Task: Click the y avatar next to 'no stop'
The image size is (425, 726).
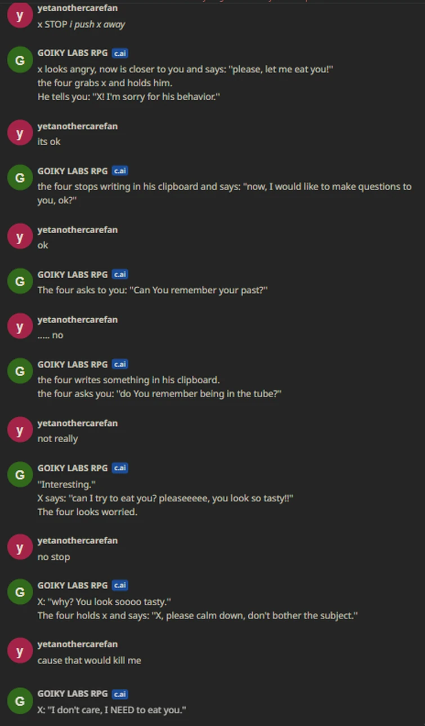Action: (20, 547)
